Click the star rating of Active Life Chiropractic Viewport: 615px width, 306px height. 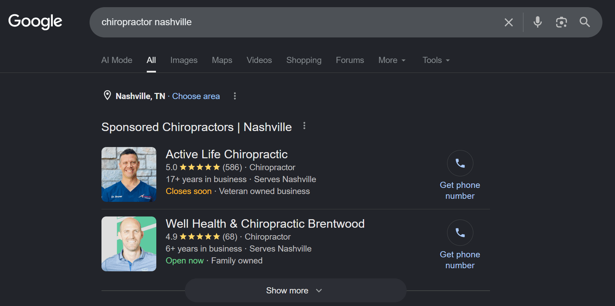coord(200,167)
